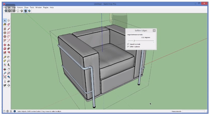The image size is (210, 115).
Task: Activate the Move tool
Action: [5, 45]
